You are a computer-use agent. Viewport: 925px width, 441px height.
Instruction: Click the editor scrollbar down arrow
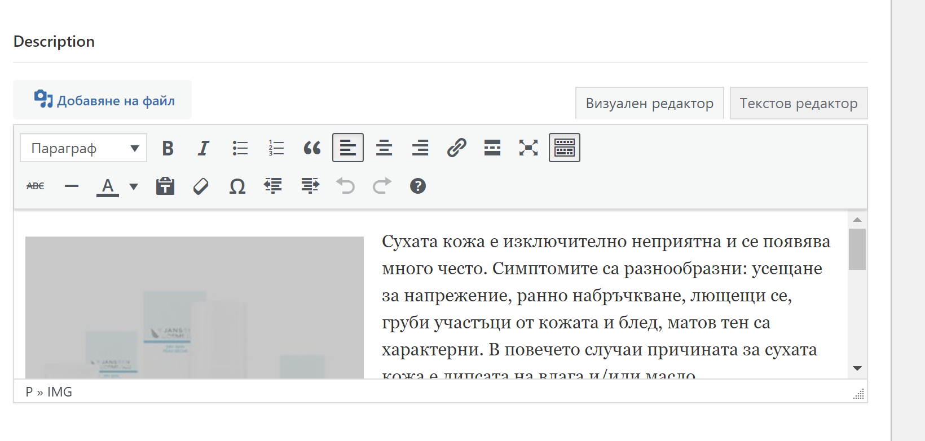[857, 368]
